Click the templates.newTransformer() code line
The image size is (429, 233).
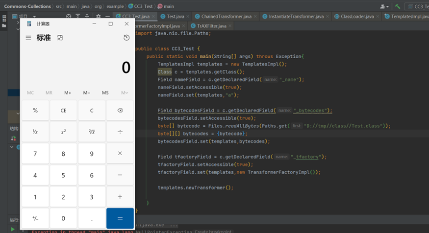(195, 187)
